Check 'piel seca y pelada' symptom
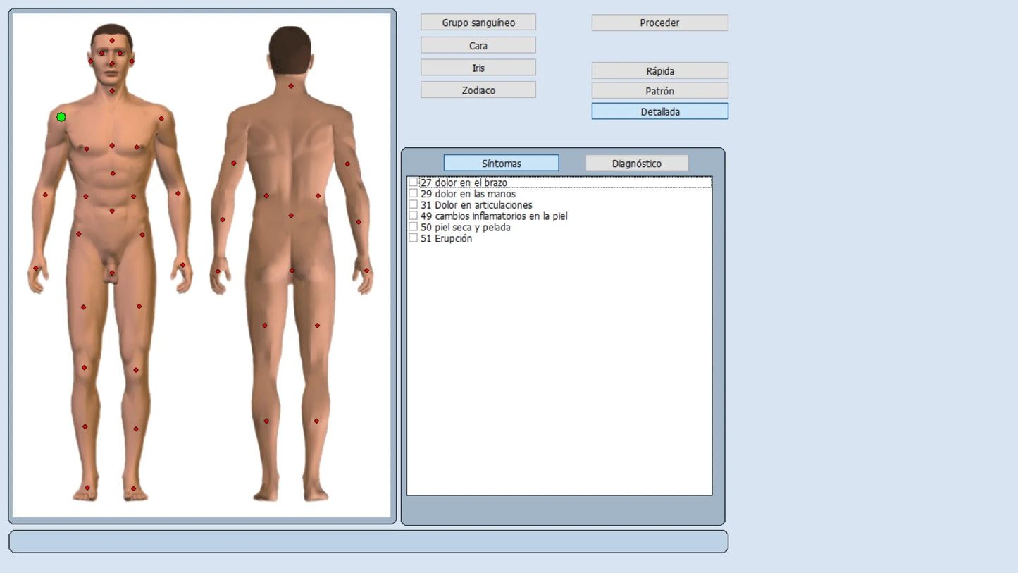Screen dimensions: 1018x573 pos(414,228)
